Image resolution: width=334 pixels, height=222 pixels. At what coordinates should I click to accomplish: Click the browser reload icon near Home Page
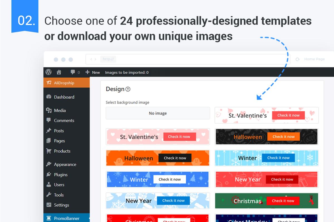pyautogui.click(x=297, y=59)
